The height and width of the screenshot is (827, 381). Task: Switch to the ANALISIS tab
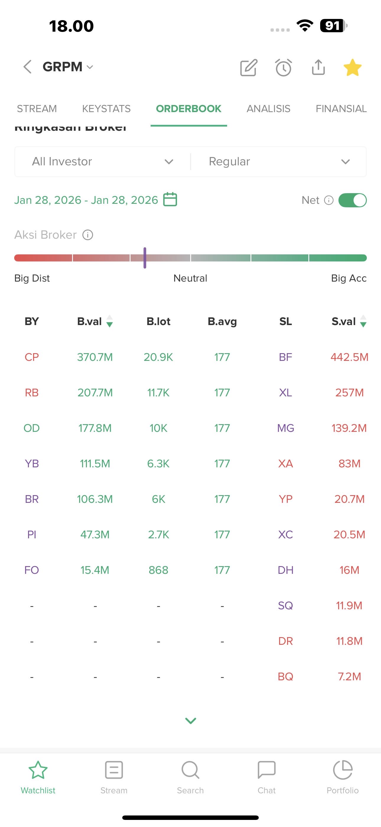268,109
